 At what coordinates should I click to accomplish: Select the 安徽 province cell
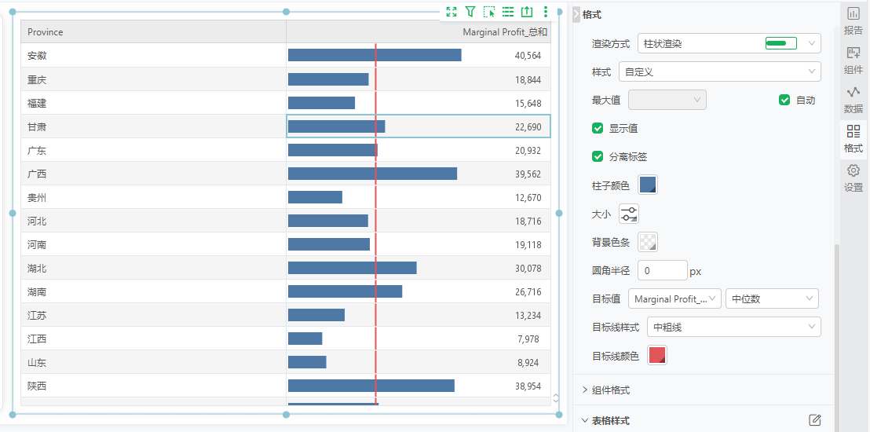pyautogui.click(x=154, y=56)
